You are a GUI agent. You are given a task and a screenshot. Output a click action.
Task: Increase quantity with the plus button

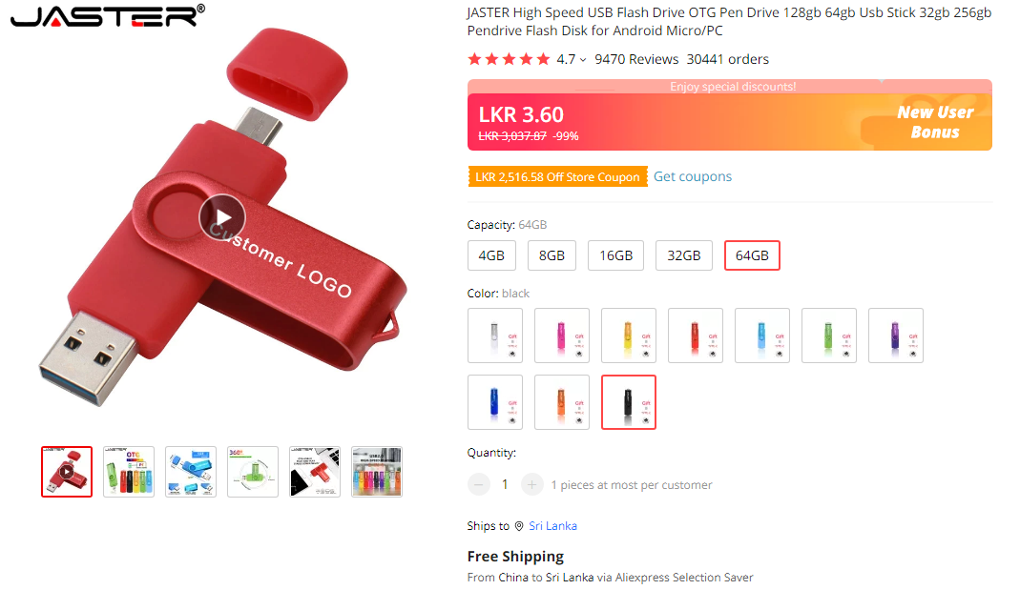pos(531,485)
